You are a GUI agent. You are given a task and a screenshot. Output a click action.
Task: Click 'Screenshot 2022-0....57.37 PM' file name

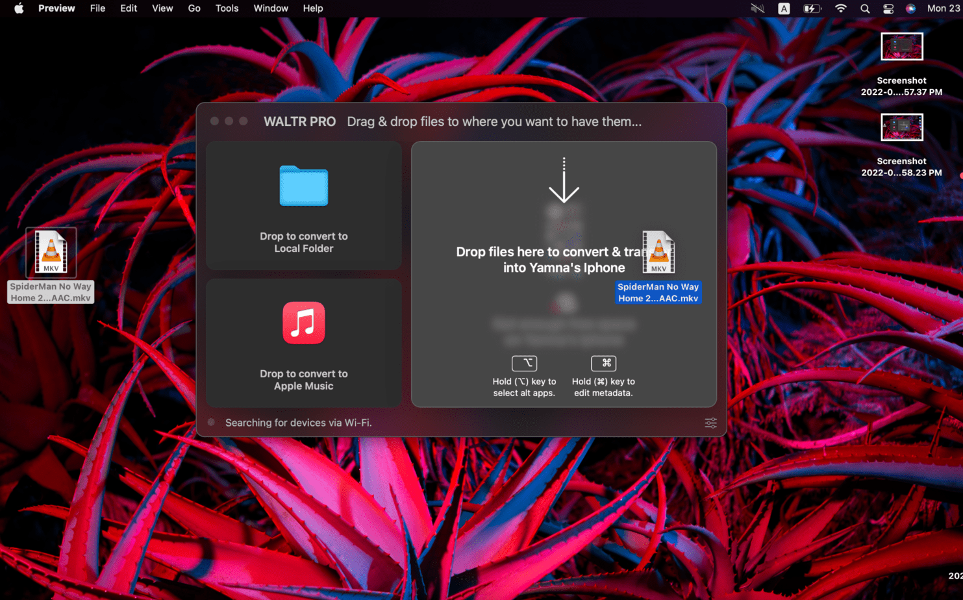pyautogui.click(x=901, y=86)
